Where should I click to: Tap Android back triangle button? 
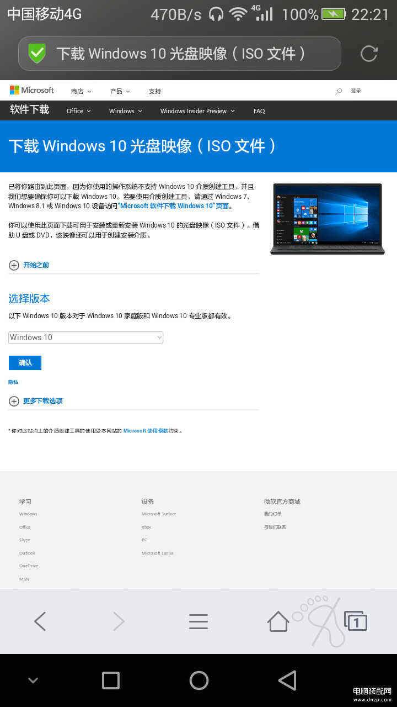pyautogui.click(x=287, y=680)
